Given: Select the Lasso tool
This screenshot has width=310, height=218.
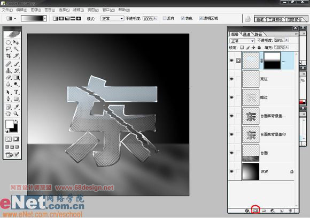Looking at the screenshot, I should point(8,49).
